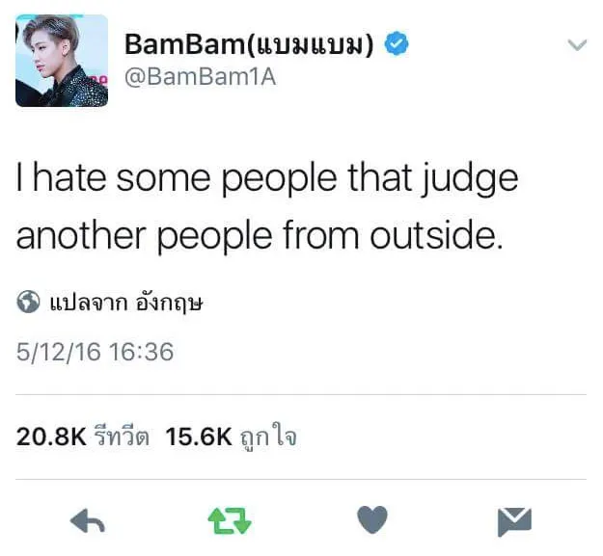Click the @BamBam1A handle
The image size is (603, 556).
pyautogui.click(x=201, y=77)
